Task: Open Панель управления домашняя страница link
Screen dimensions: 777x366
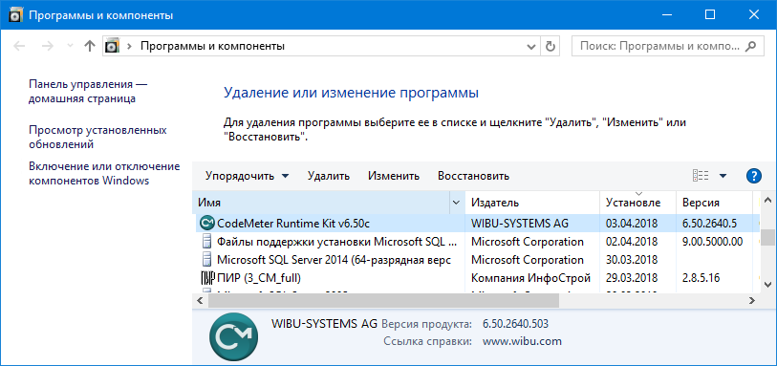Action: (x=88, y=91)
